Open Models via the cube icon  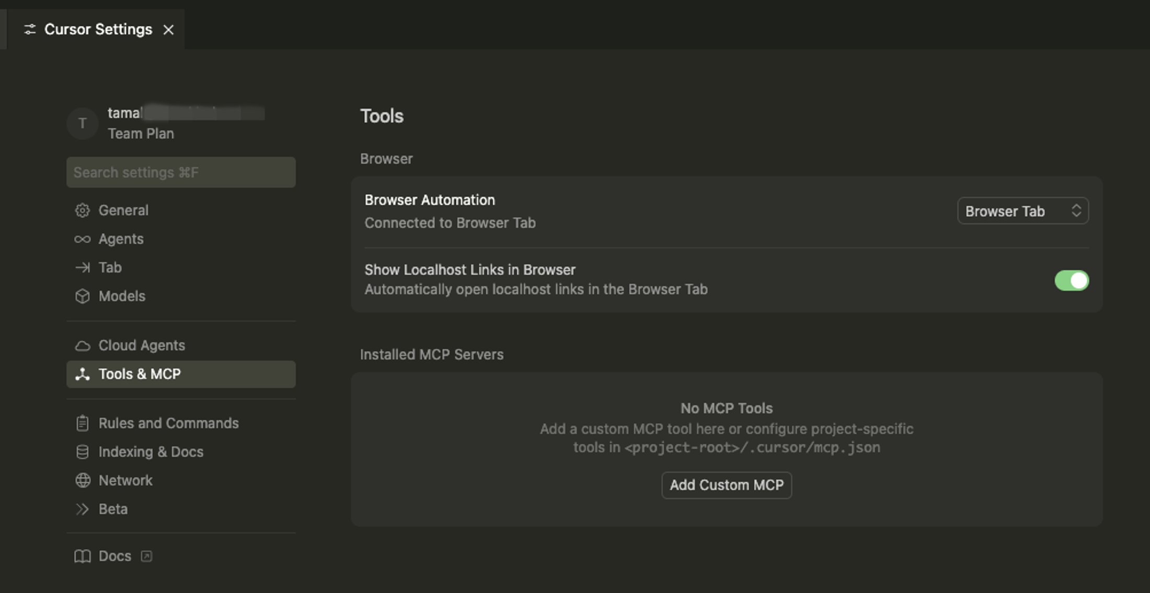pyautogui.click(x=82, y=296)
